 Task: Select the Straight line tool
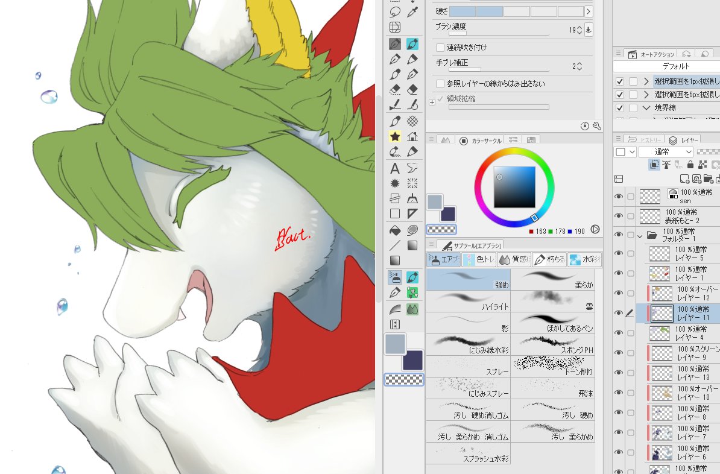[395, 245]
